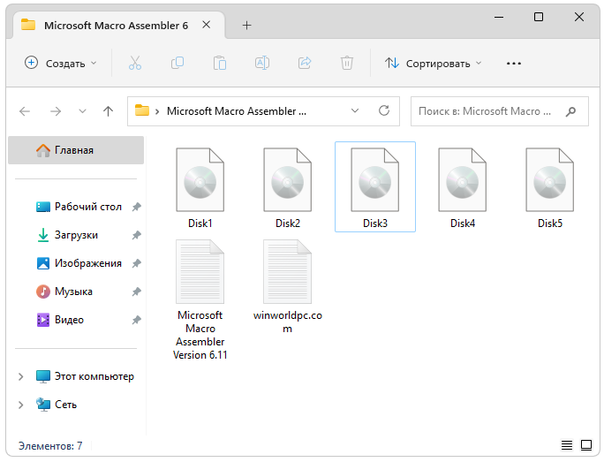Open Сеть in the sidebar
604x462 pixels.
pyautogui.click(x=57, y=405)
